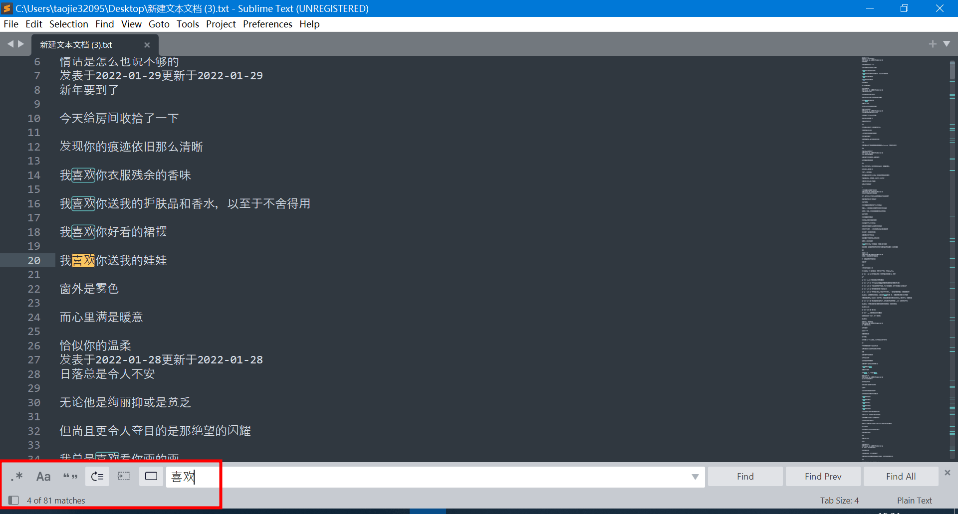Restore down the Sublime Text window
Image resolution: width=958 pixels, height=514 pixels.
[x=904, y=8]
